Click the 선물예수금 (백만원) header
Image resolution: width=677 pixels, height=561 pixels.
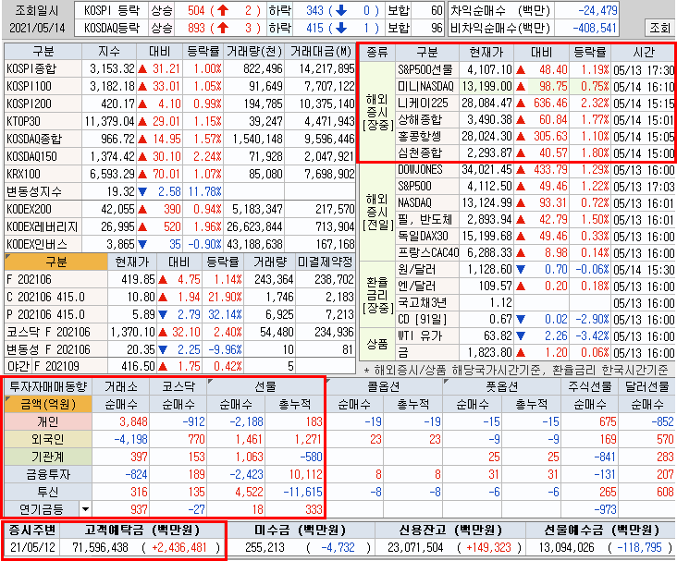601,530
